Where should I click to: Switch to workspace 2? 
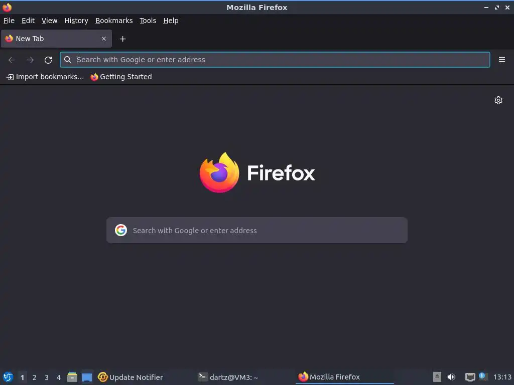click(x=35, y=377)
